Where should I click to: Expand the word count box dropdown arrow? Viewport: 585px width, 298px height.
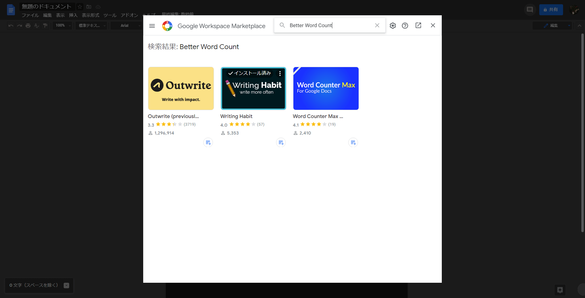pos(66,285)
